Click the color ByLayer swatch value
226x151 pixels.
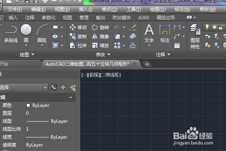pos(50,105)
